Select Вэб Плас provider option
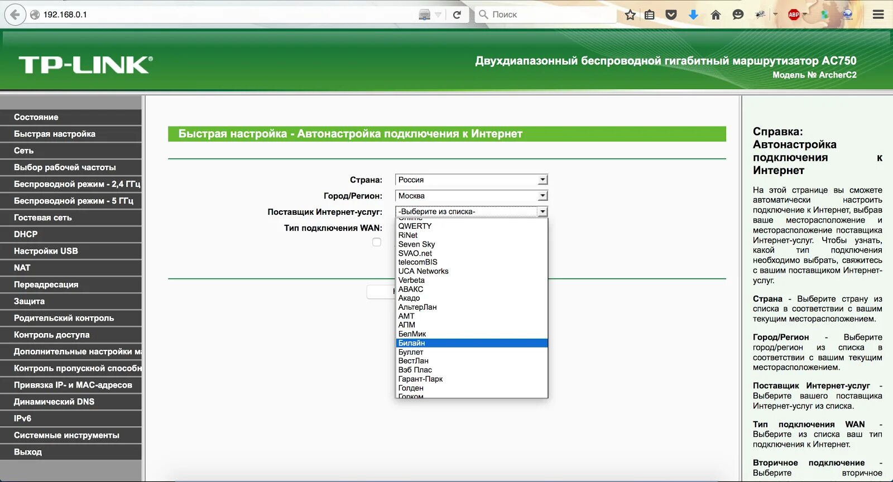The height and width of the screenshot is (482, 893). (x=472, y=370)
